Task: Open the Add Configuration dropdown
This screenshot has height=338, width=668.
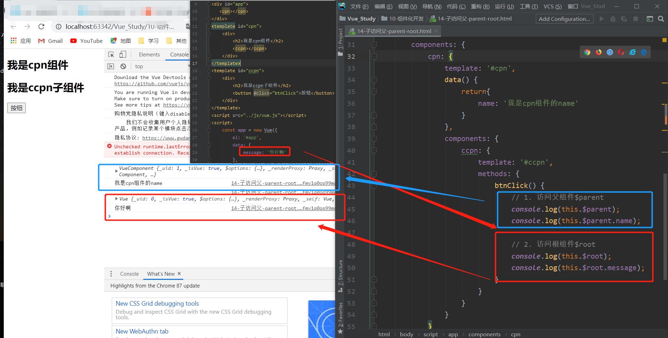Action: pyautogui.click(x=564, y=19)
